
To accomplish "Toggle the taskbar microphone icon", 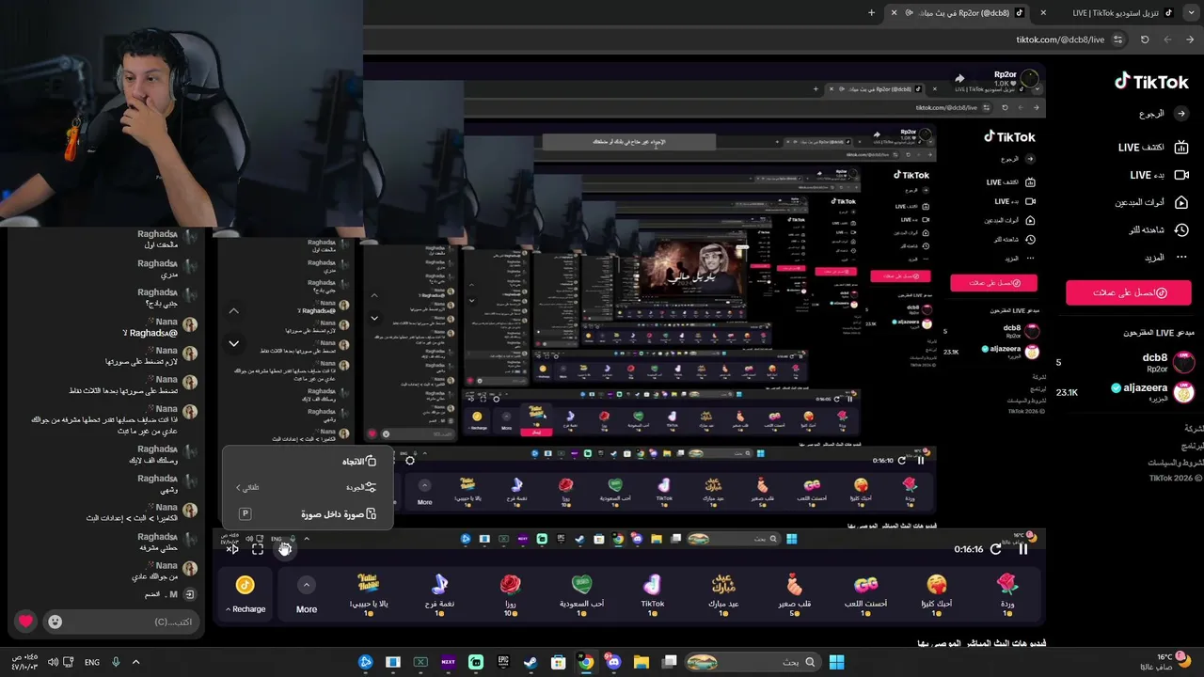I will click(x=116, y=662).
